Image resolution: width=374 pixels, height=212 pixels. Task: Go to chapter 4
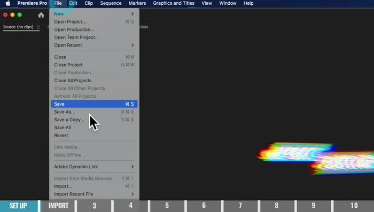click(131, 206)
